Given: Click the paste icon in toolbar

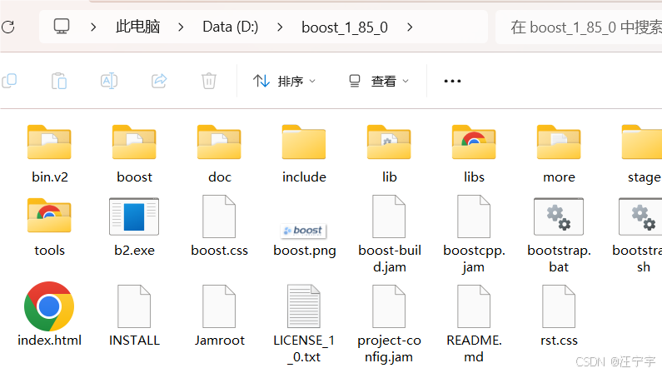Looking at the screenshot, I should [59, 81].
